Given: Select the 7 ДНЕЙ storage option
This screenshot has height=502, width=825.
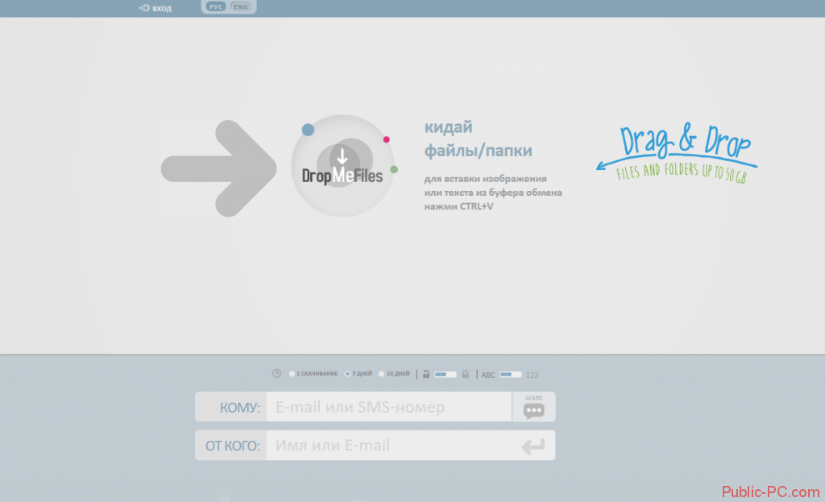Looking at the screenshot, I should click(347, 374).
